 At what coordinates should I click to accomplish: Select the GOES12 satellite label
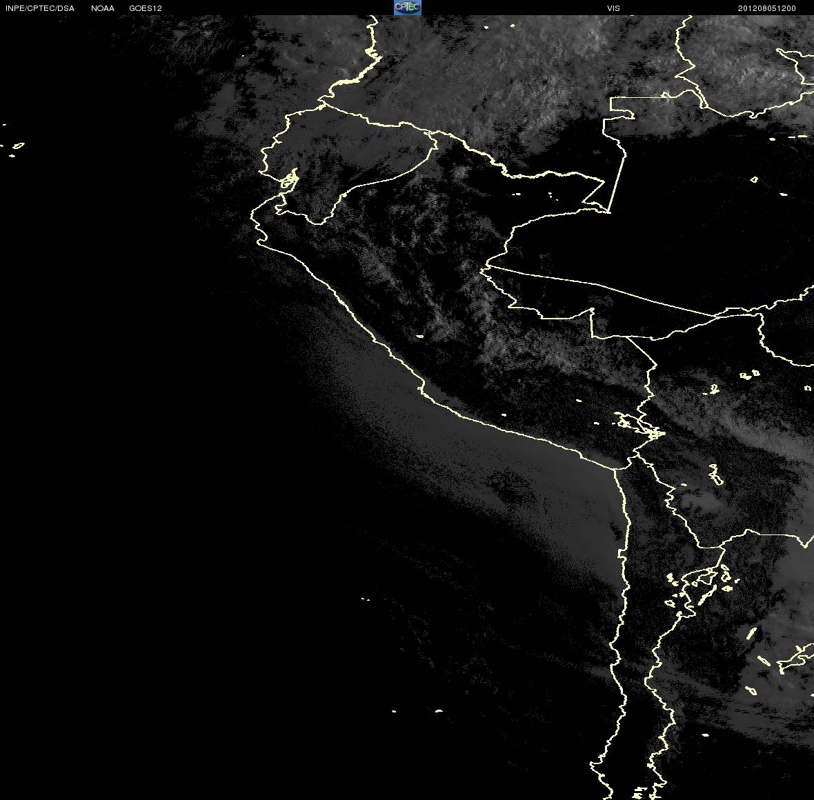[146, 8]
